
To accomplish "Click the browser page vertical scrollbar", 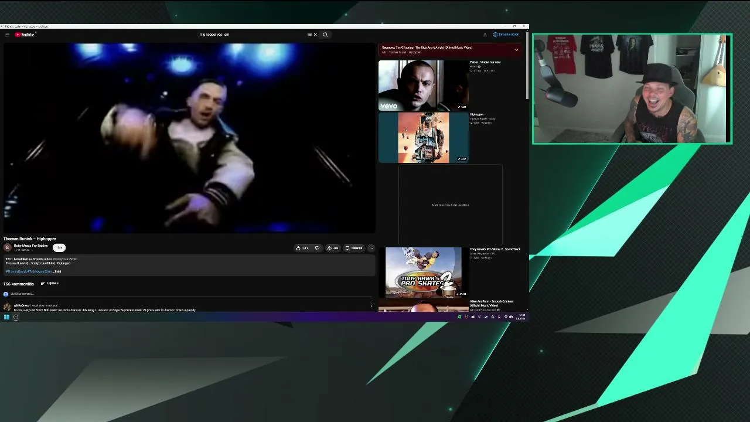I will click(527, 65).
